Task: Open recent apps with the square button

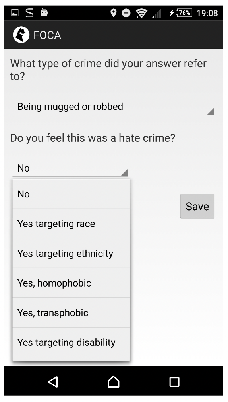Action: [x=174, y=382]
